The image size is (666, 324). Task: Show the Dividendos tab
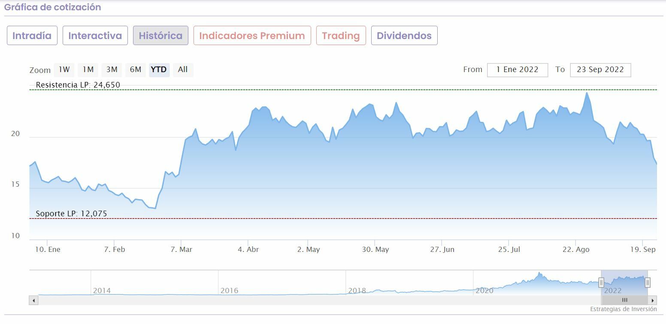pyautogui.click(x=404, y=36)
